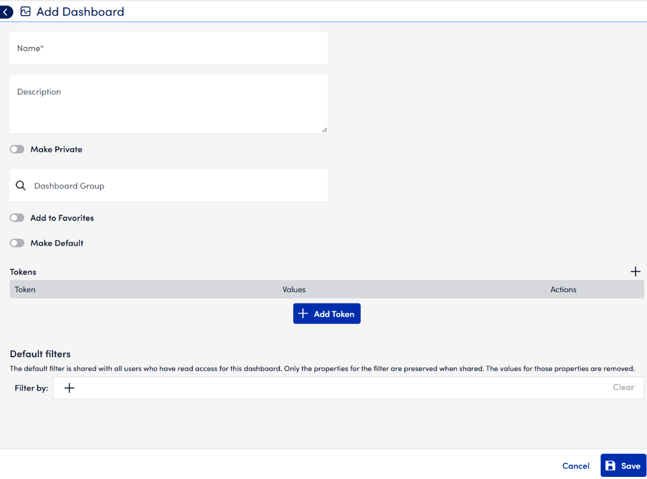Turn on Add to Favorites switch
This screenshot has height=479, width=647.
tap(17, 218)
